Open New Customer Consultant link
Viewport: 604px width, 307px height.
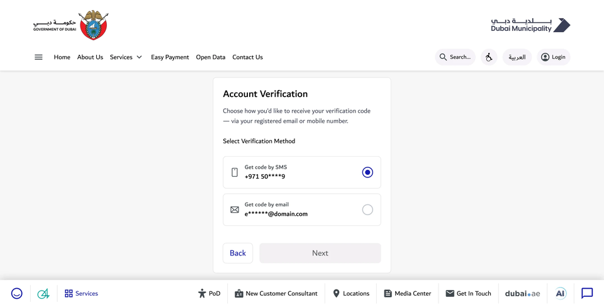point(276,294)
